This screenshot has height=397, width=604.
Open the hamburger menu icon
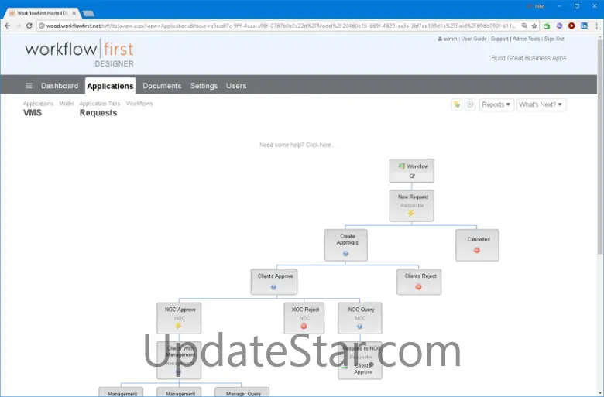coord(29,85)
